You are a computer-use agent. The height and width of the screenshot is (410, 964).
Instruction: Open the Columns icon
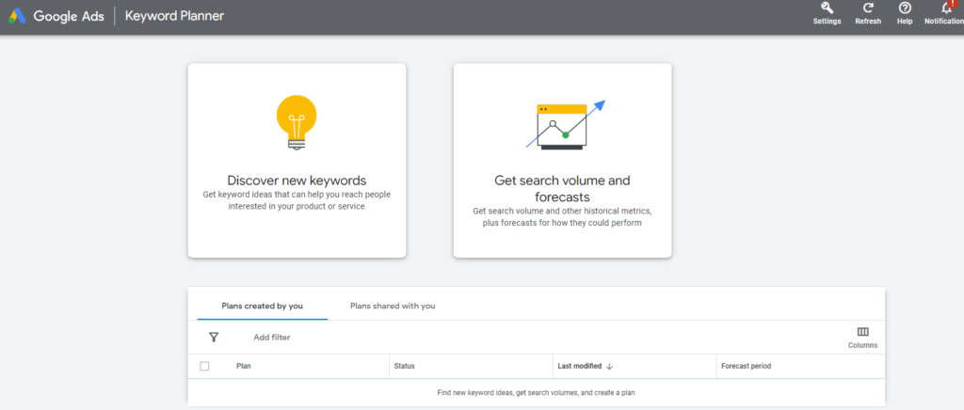862,332
